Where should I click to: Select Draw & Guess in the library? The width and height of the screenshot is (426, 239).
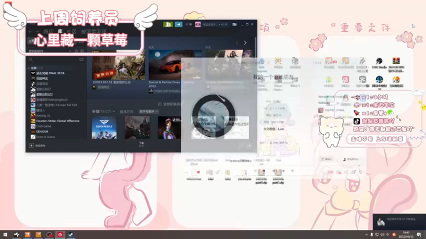coord(43,137)
